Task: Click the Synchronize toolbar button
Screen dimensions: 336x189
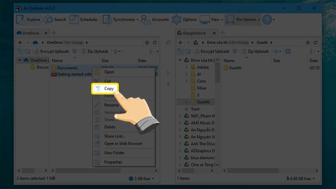Action: pyautogui.click(x=119, y=19)
